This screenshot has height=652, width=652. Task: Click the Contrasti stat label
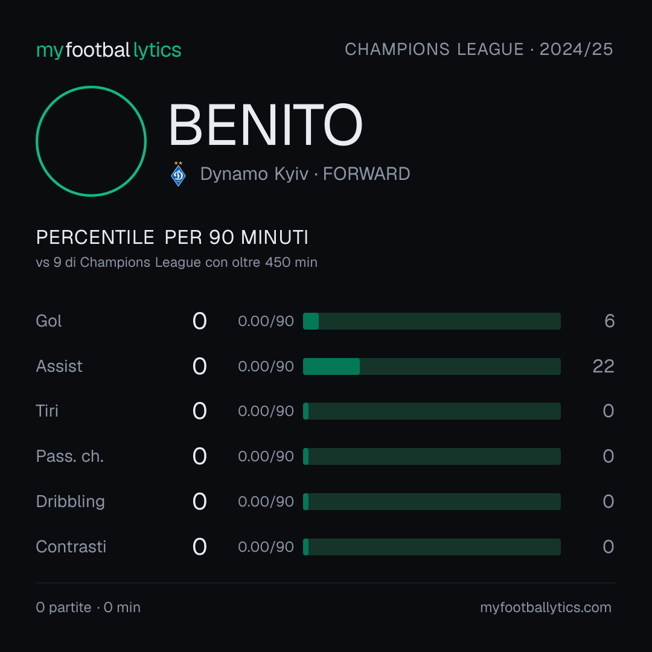click(71, 547)
